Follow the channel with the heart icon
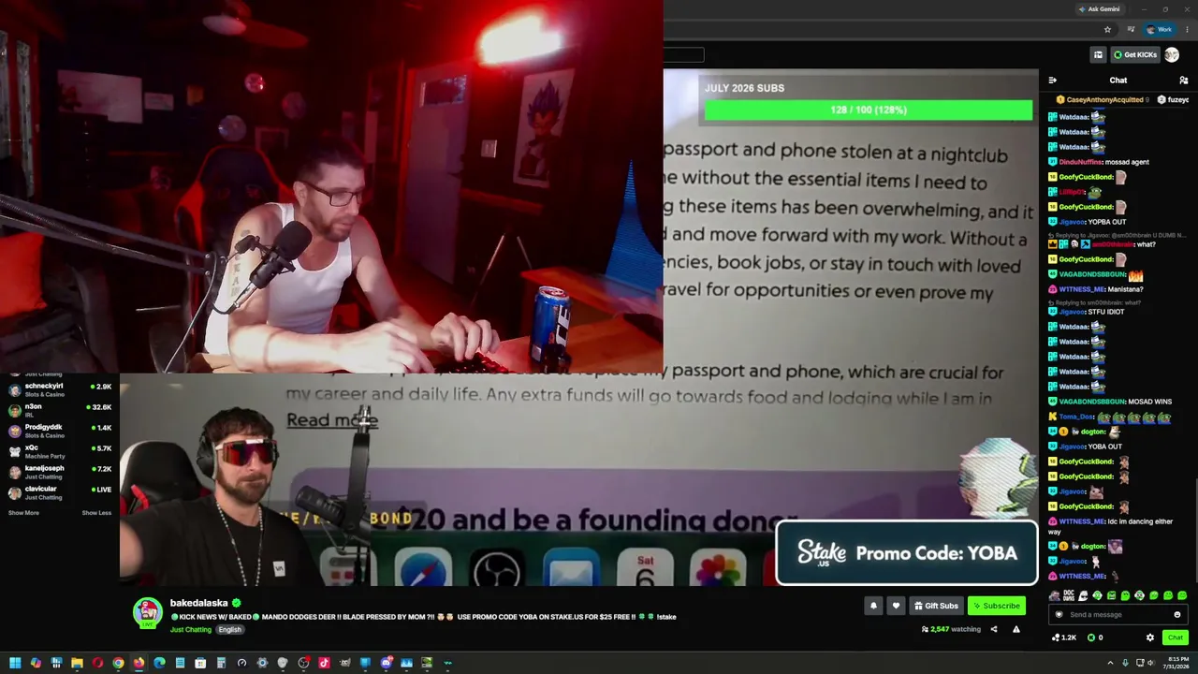This screenshot has height=674, width=1198. pyautogui.click(x=896, y=606)
